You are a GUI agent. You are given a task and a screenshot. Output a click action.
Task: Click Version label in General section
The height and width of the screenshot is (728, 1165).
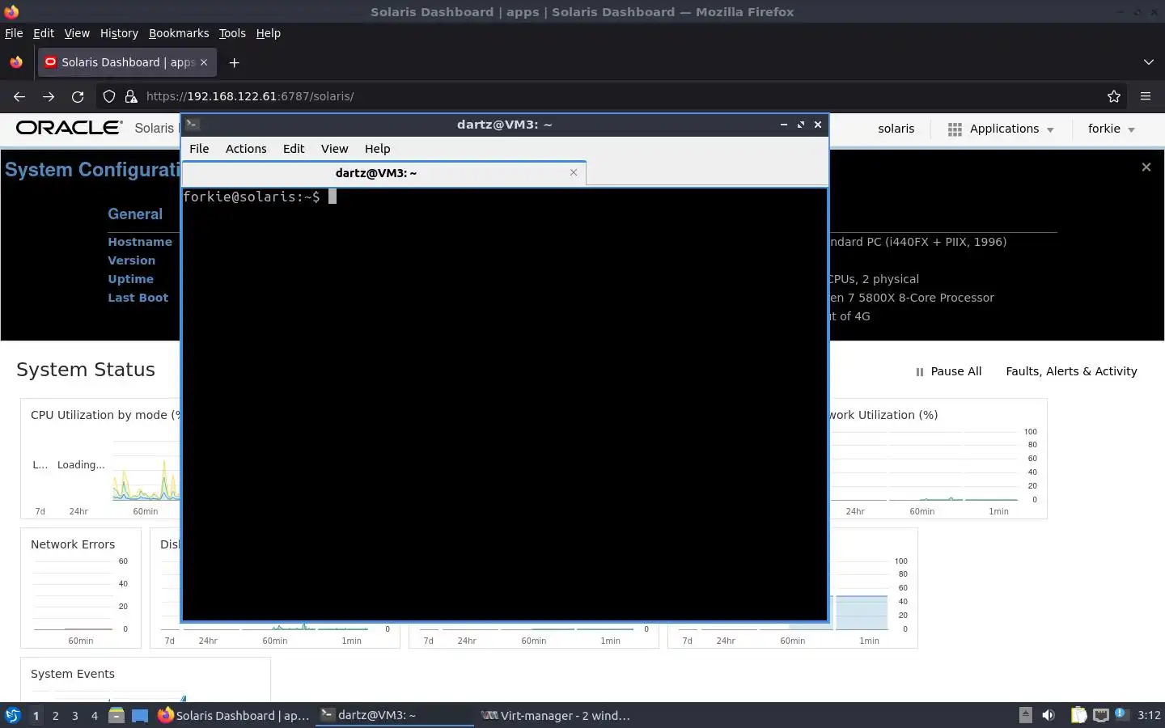(132, 260)
